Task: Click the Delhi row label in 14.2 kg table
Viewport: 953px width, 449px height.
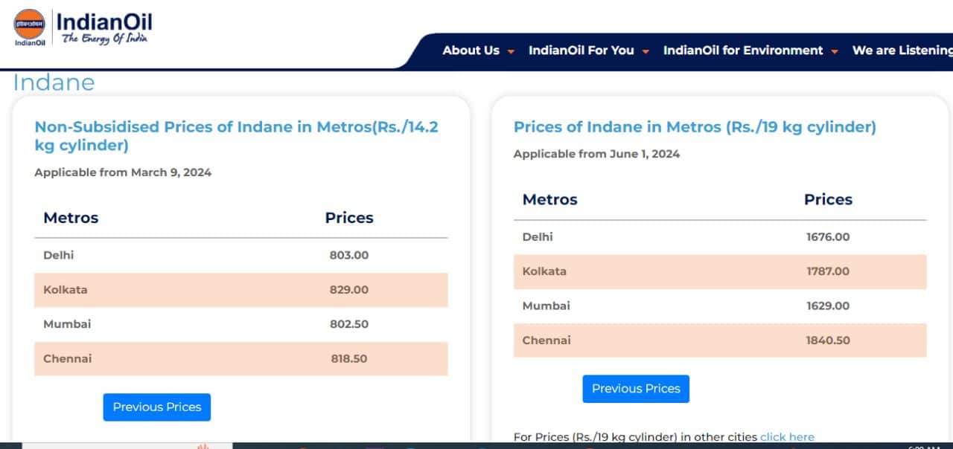Action: tap(59, 255)
